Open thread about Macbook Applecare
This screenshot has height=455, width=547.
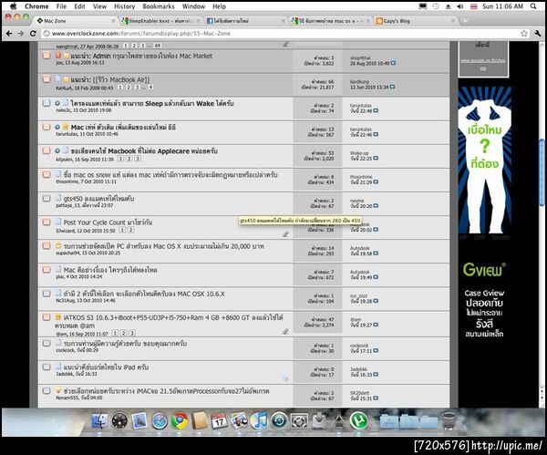pos(144,151)
